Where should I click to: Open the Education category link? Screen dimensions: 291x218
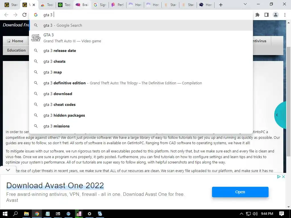(x=16, y=50)
